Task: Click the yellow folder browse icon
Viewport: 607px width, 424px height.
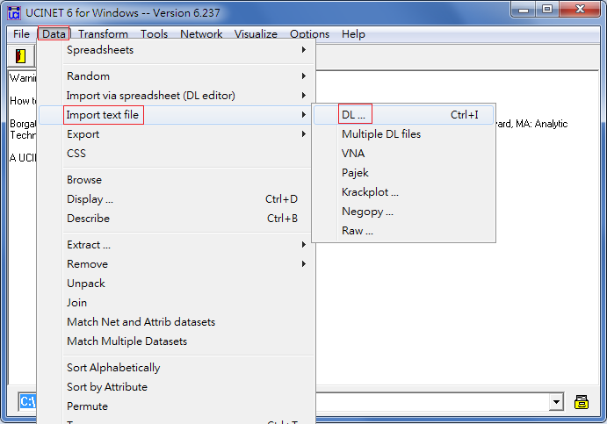Action: tap(581, 402)
